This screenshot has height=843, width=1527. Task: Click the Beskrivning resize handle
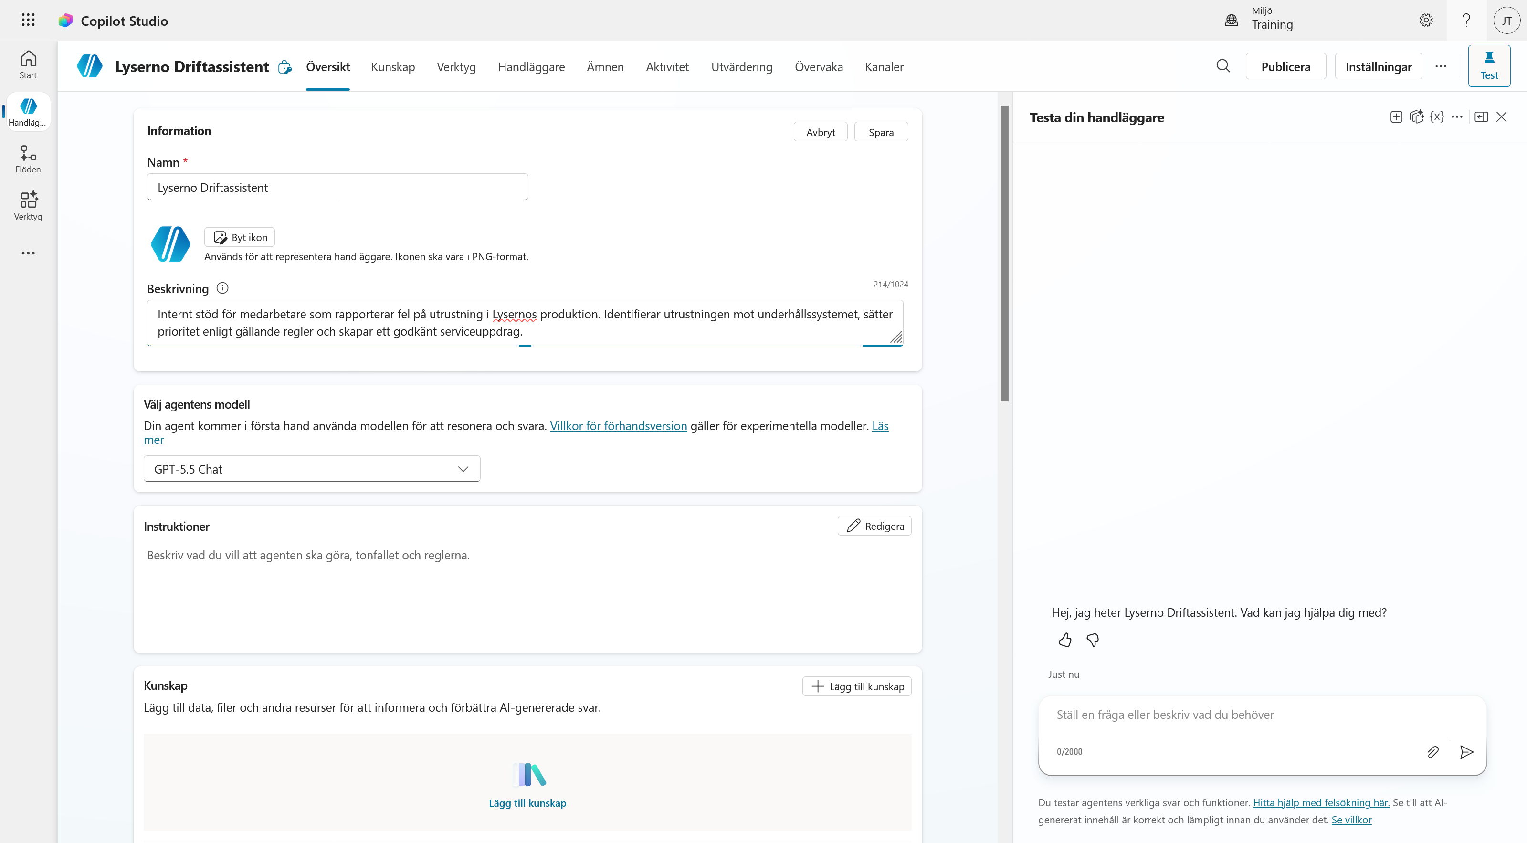point(895,337)
